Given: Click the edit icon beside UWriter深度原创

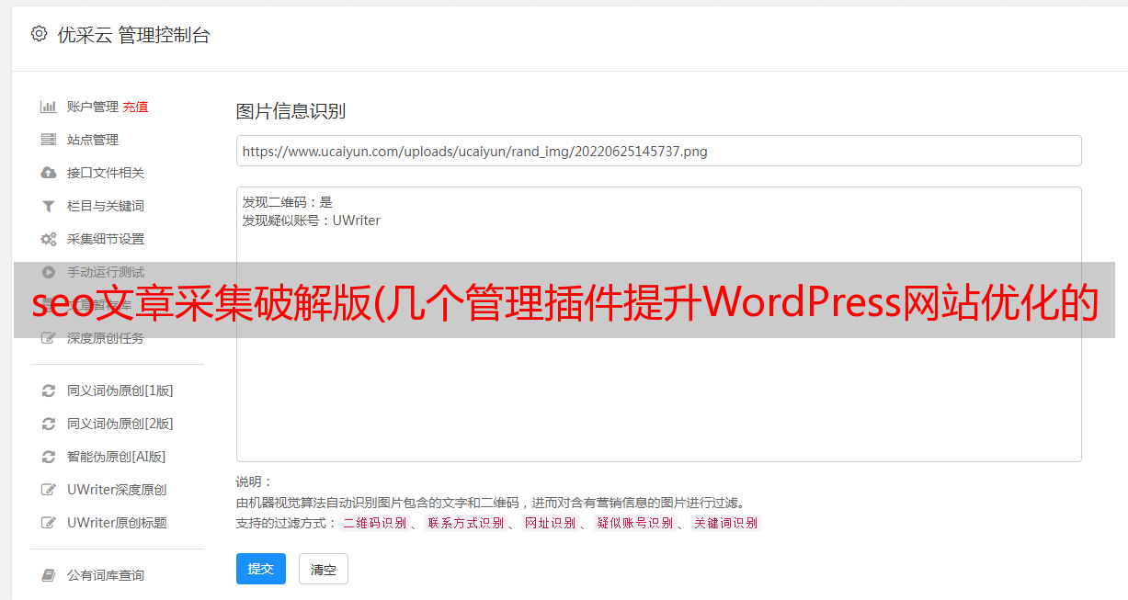Looking at the screenshot, I should [49, 490].
